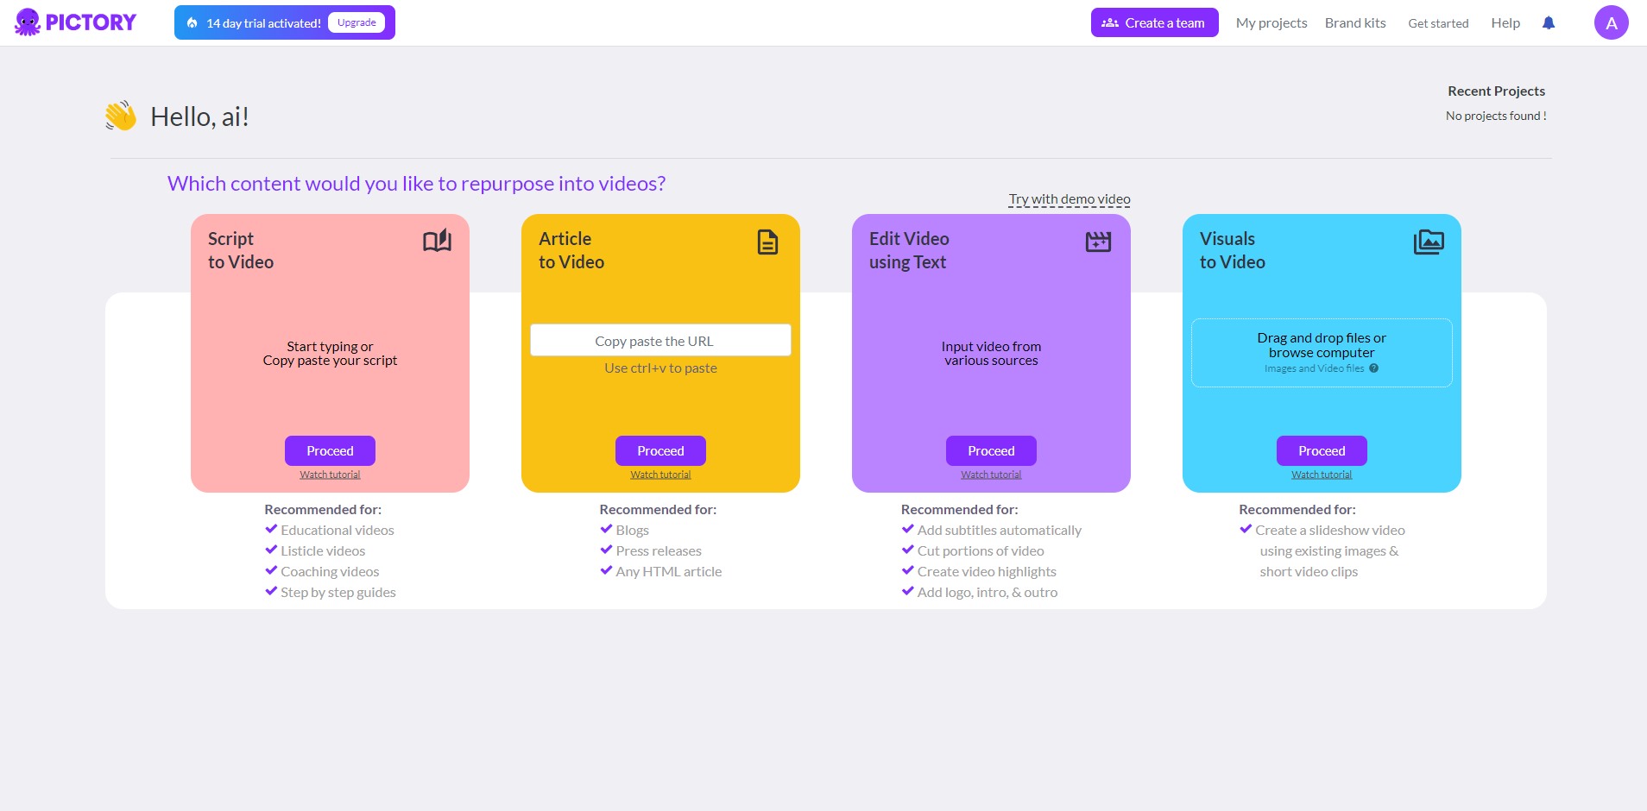Click 'Create a slideshow video' text

(1330, 531)
